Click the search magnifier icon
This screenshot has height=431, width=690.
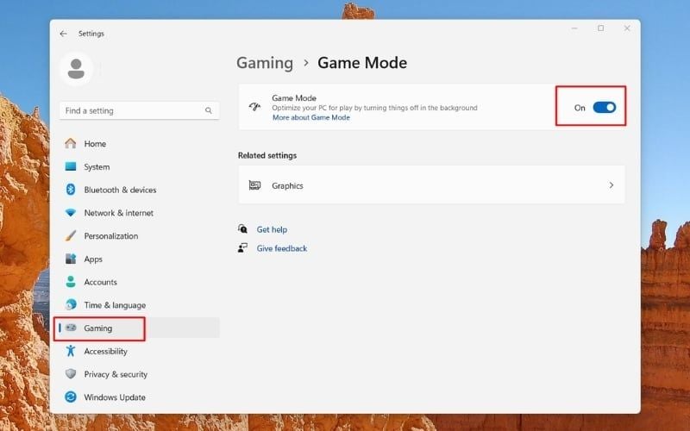click(209, 110)
